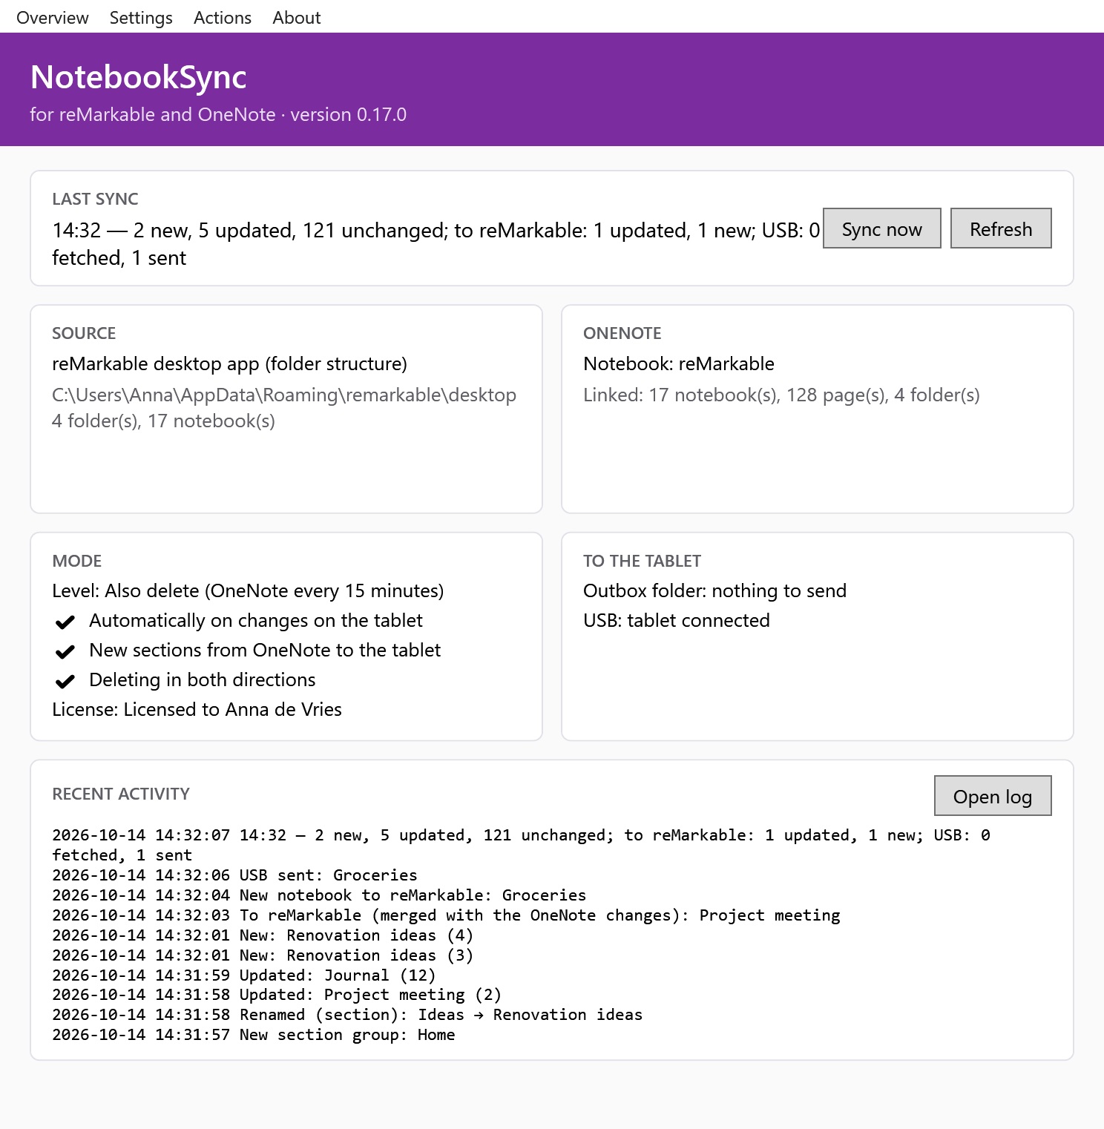Image resolution: width=1104 pixels, height=1129 pixels.
Task: Click checkmark beside Deleting in both directions
Action: coord(65,681)
